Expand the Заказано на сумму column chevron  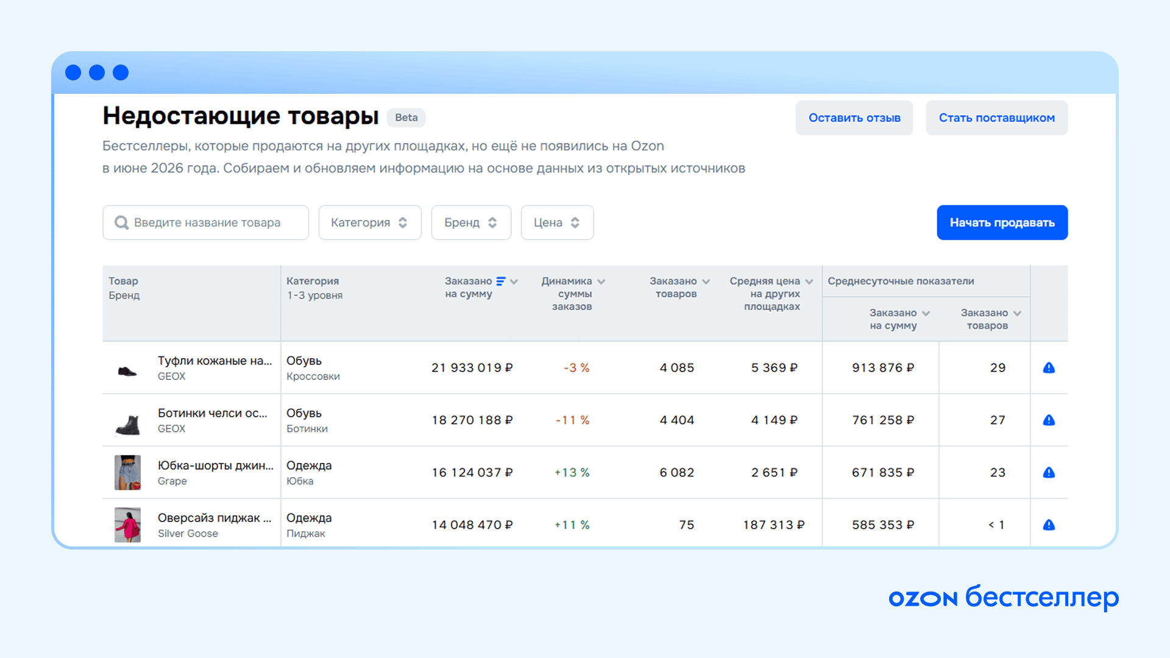coord(514,281)
